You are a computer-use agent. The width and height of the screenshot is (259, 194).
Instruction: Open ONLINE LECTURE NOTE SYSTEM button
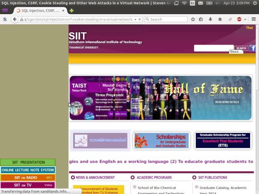pyautogui.click(x=28, y=170)
